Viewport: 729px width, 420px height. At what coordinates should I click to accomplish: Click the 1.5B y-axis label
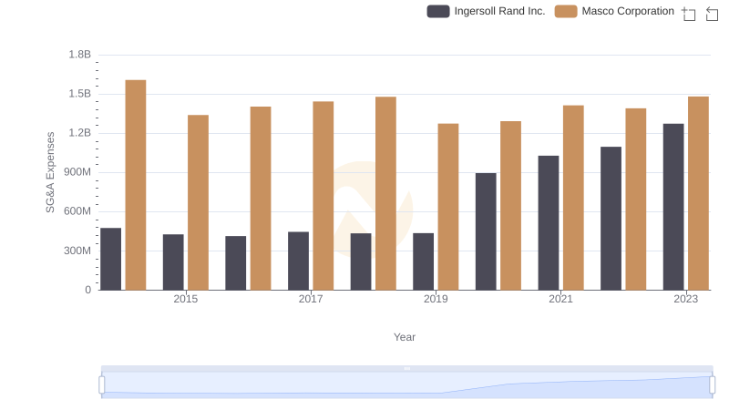coord(80,94)
